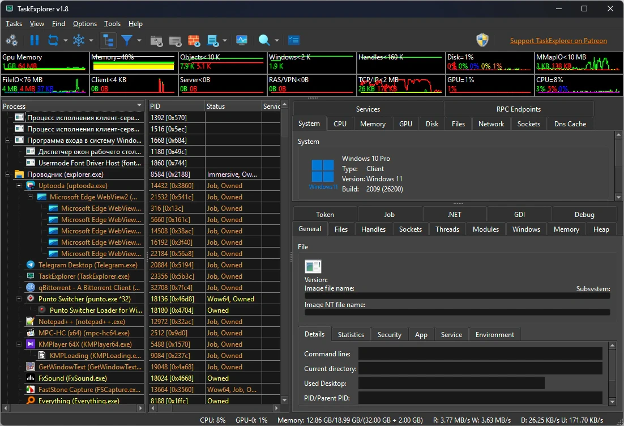The image size is (624, 426).
Task: Toggle the process tree view icon
Action: point(108,40)
